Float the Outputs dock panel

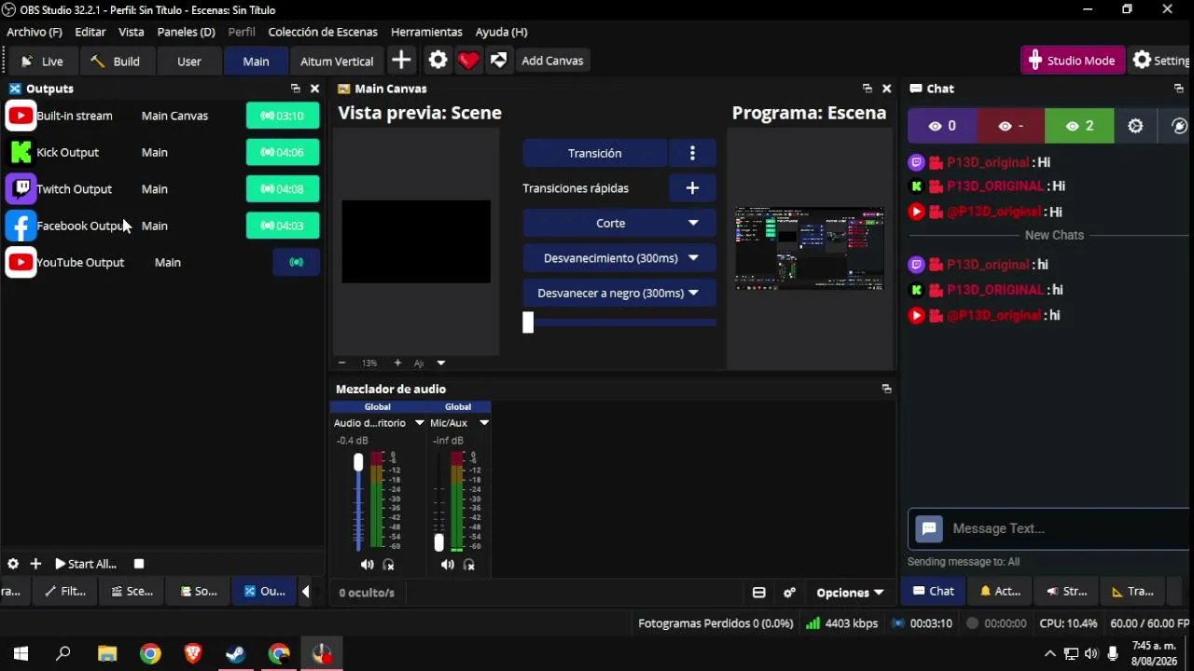tap(296, 89)
